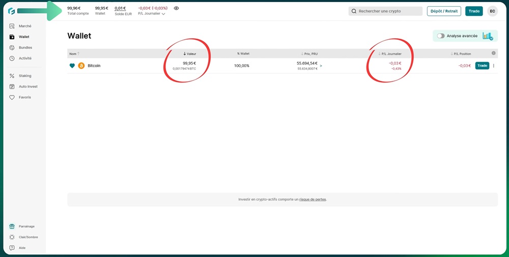Click the Bitcoin coin logo
The height and width of the screenshot is (257, 509).
(81, 66)
